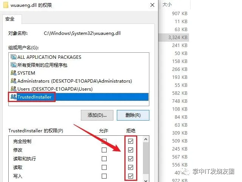
Task: Select the TrustedInstaller entry
Action: (x=79, y=97)
